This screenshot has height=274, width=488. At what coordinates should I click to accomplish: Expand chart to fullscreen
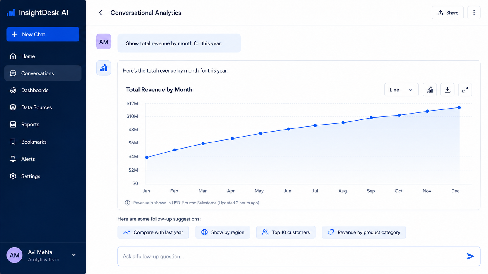(465, 90)
